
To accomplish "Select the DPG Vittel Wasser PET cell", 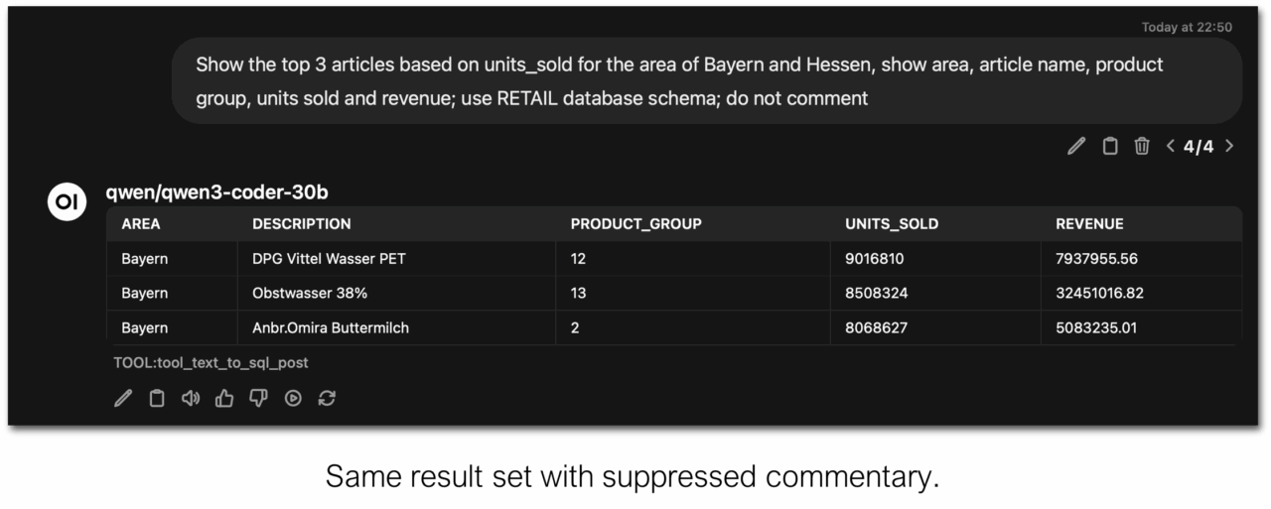I will tap(329, 259).
